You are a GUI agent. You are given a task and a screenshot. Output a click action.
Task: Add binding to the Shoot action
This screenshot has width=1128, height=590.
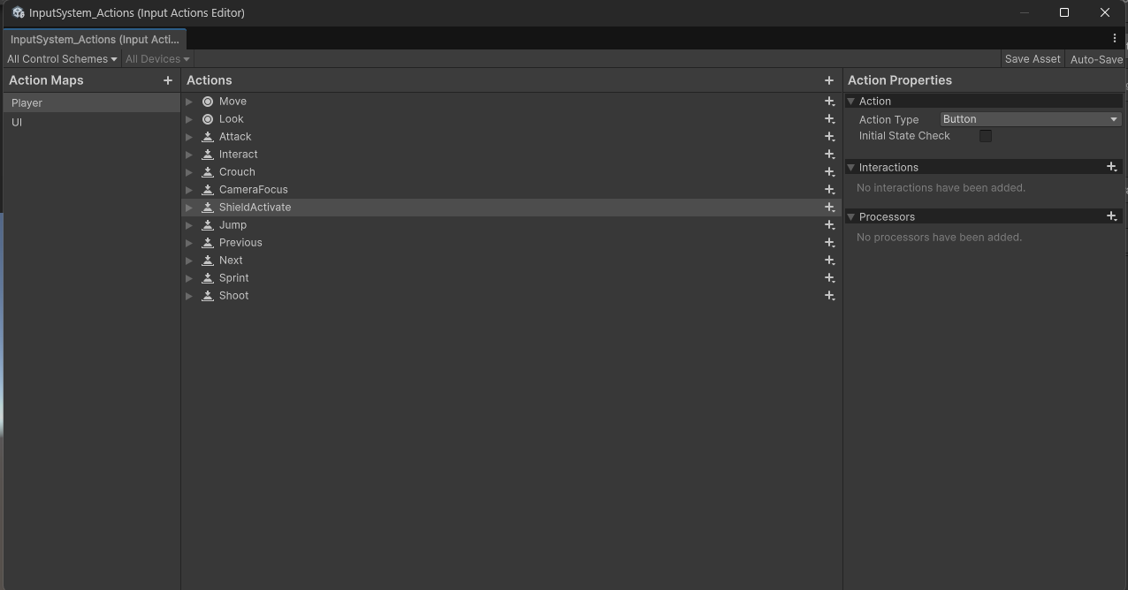[829, 296]
